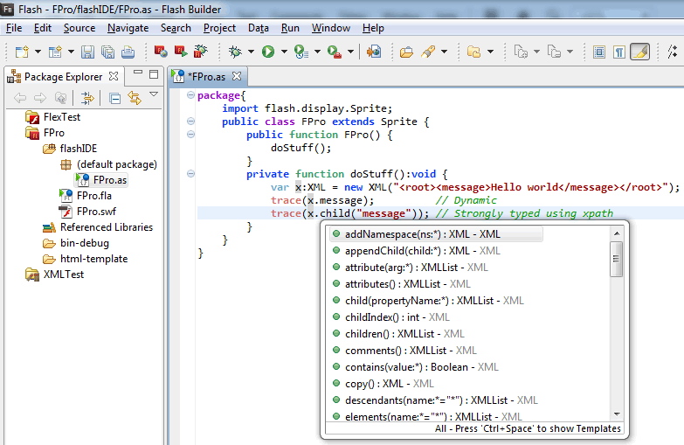
Task: Select the FlexTest project
Action: pyautogui.click(x=61, y=117)
